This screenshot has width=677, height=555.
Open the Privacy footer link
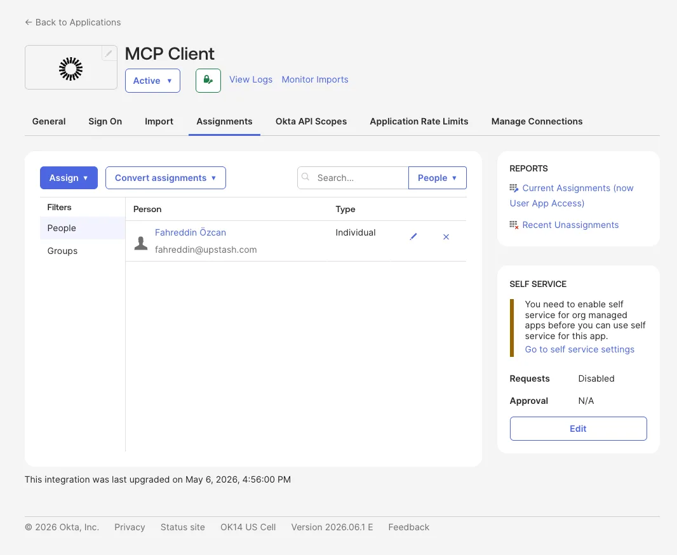coord(130,527)
